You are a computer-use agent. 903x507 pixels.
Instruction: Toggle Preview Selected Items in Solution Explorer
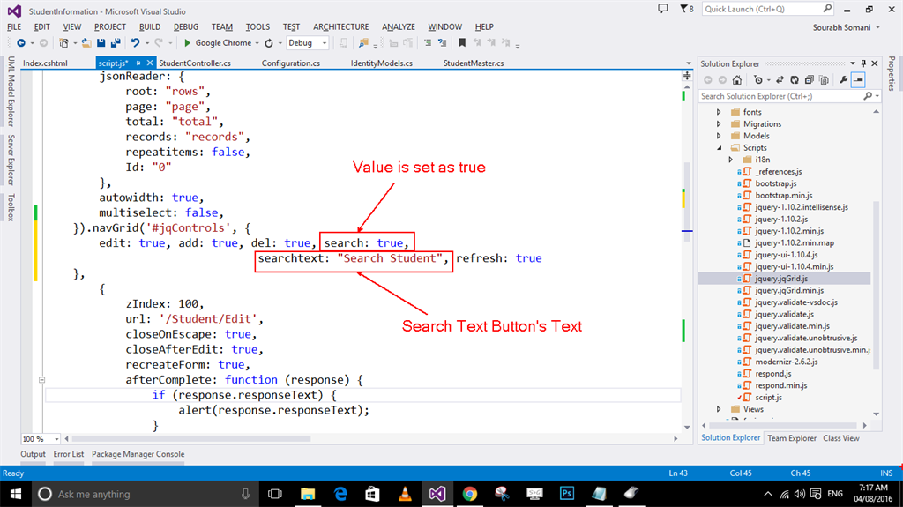pos(859,79)
